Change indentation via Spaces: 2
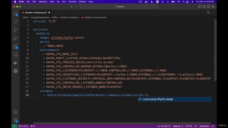Viewport: 228px width, 128px height. [178, 126]
